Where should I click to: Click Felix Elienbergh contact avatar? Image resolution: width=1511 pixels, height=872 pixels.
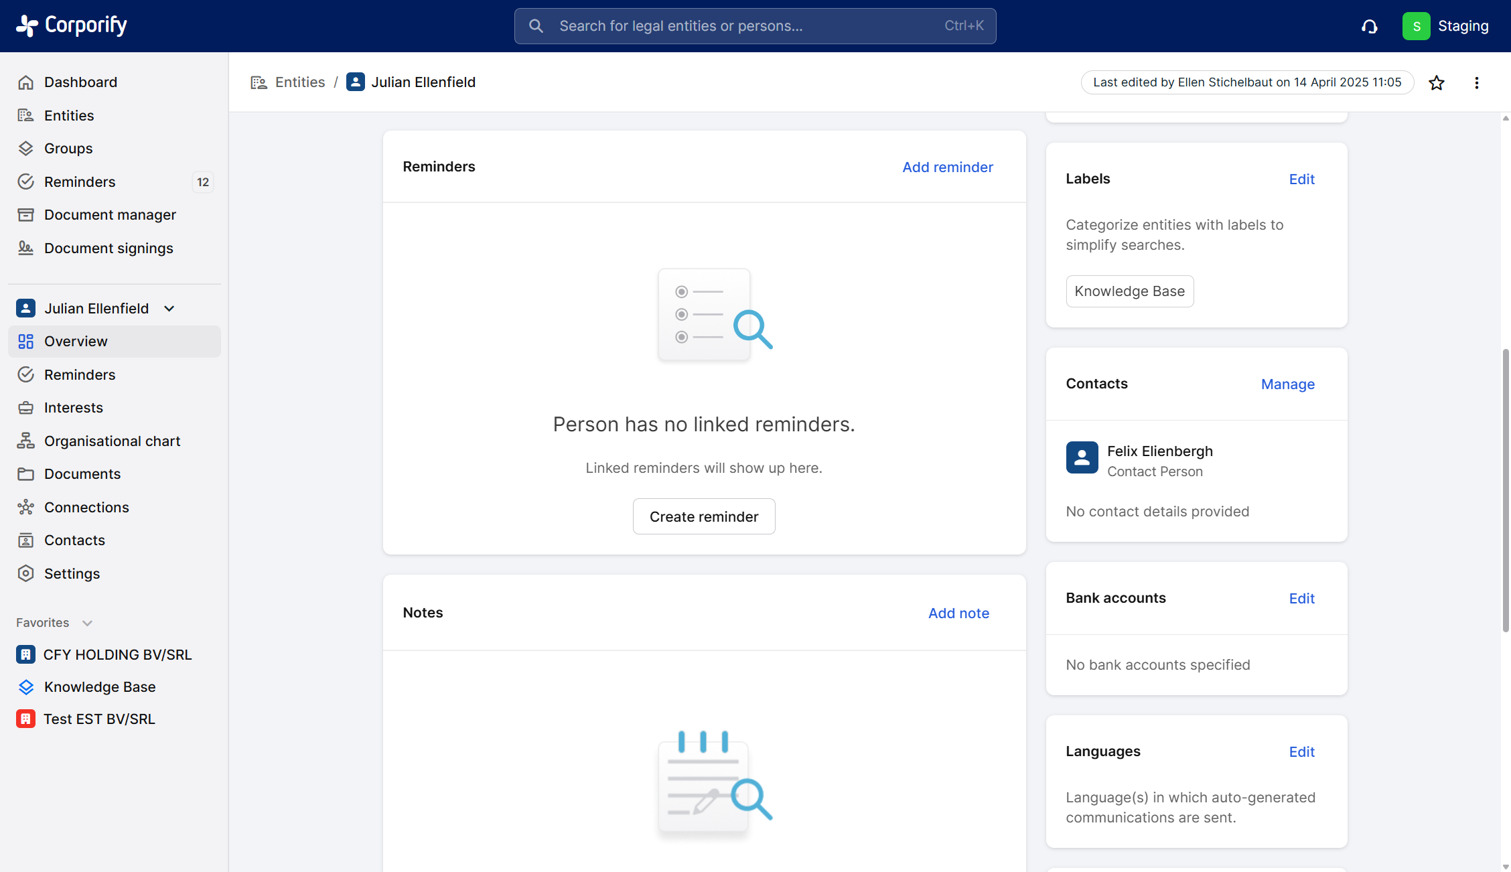click(x=1082, y=457)
